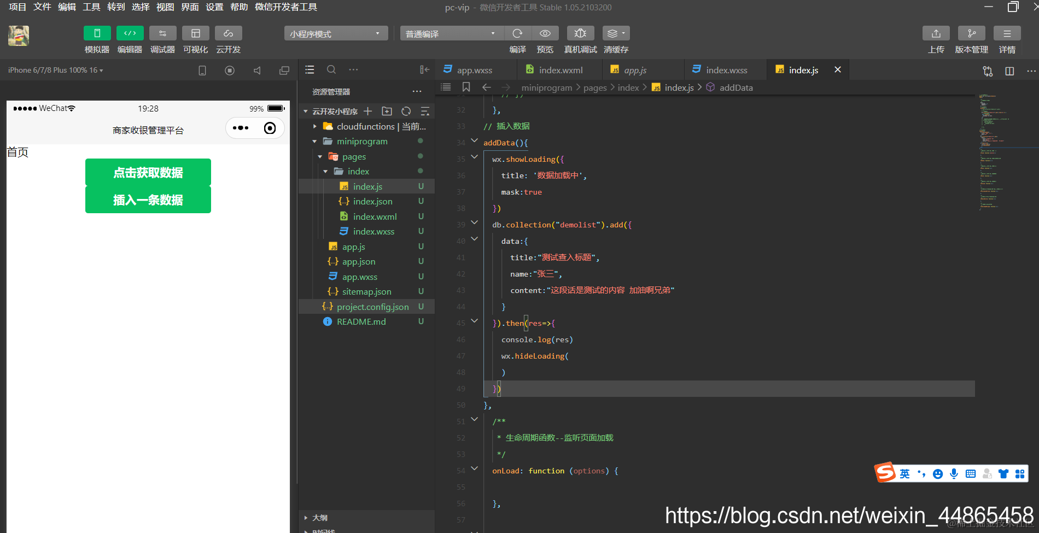Open the search panel magnifier icon
Image resolution: width=1039 pixels, height=533 pixels.
click(331, 69)
